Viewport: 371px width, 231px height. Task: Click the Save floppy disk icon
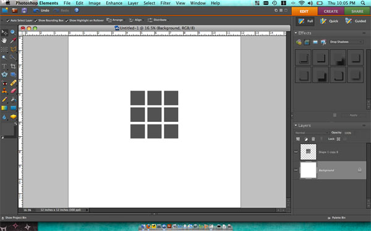(x=24, y=10)
